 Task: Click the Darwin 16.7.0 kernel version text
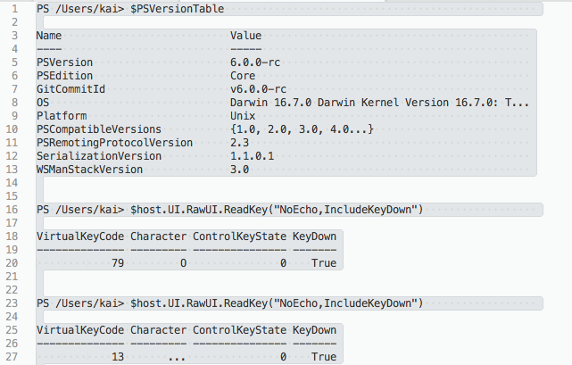(x=379, y=103)
